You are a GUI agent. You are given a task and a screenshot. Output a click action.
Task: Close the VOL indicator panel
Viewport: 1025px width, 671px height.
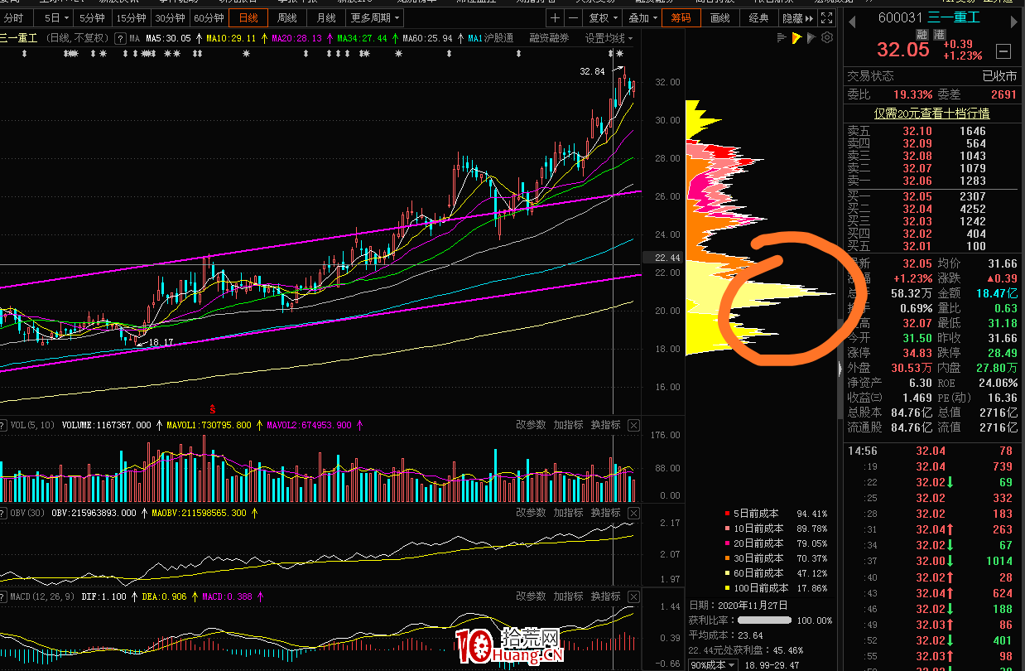click(633, 425)
